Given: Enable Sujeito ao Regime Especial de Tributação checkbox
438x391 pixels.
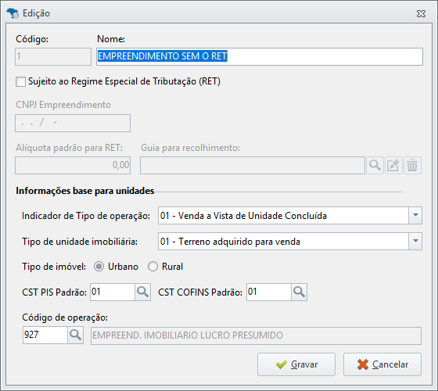Looking at the screenshot, I should click(x=20, y=82).
